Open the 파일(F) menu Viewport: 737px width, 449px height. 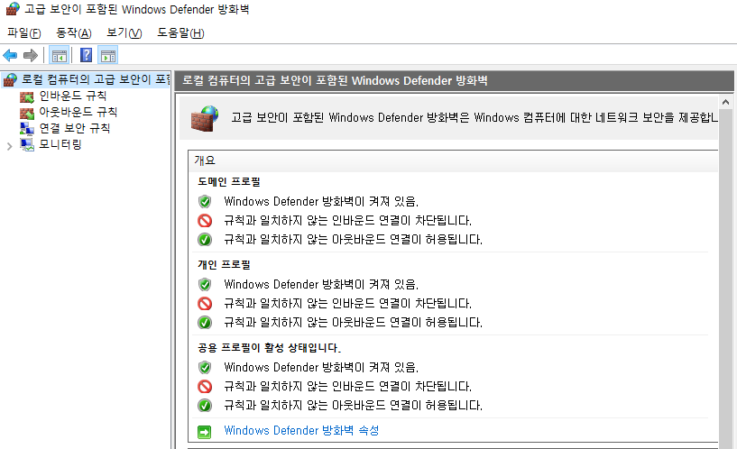click(x=24, y=32)
